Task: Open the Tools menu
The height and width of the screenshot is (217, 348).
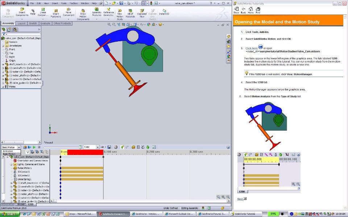Action: click(64, 3)
